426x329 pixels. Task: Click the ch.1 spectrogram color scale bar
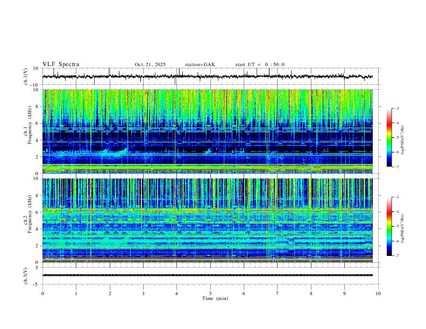pos(389,138)
